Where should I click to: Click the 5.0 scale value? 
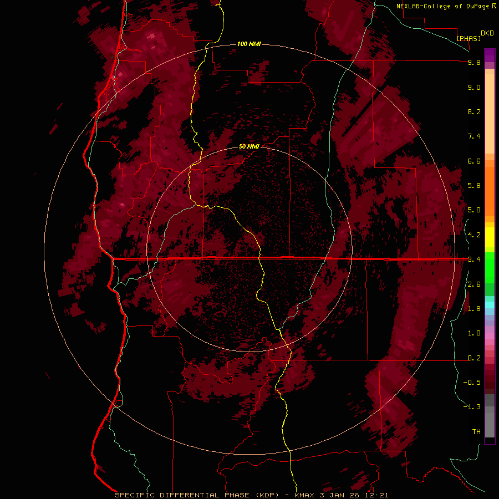click(x=474, y=210)
